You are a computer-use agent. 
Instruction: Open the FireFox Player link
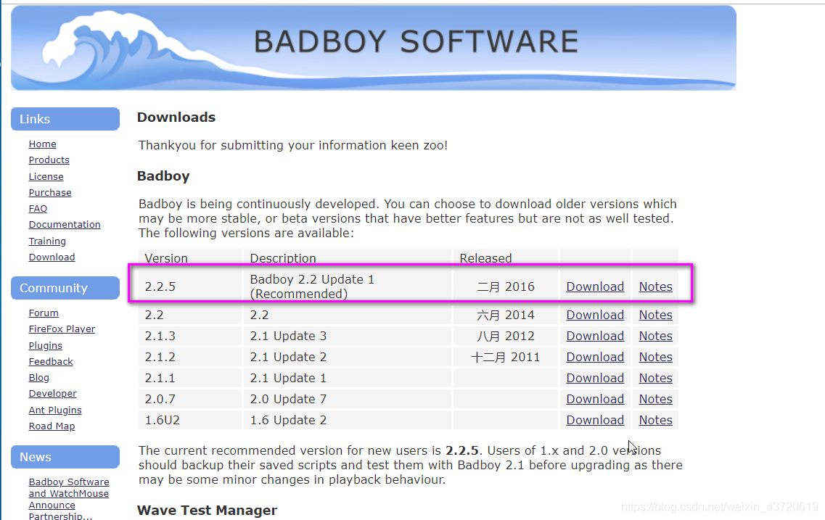(62, 329)
